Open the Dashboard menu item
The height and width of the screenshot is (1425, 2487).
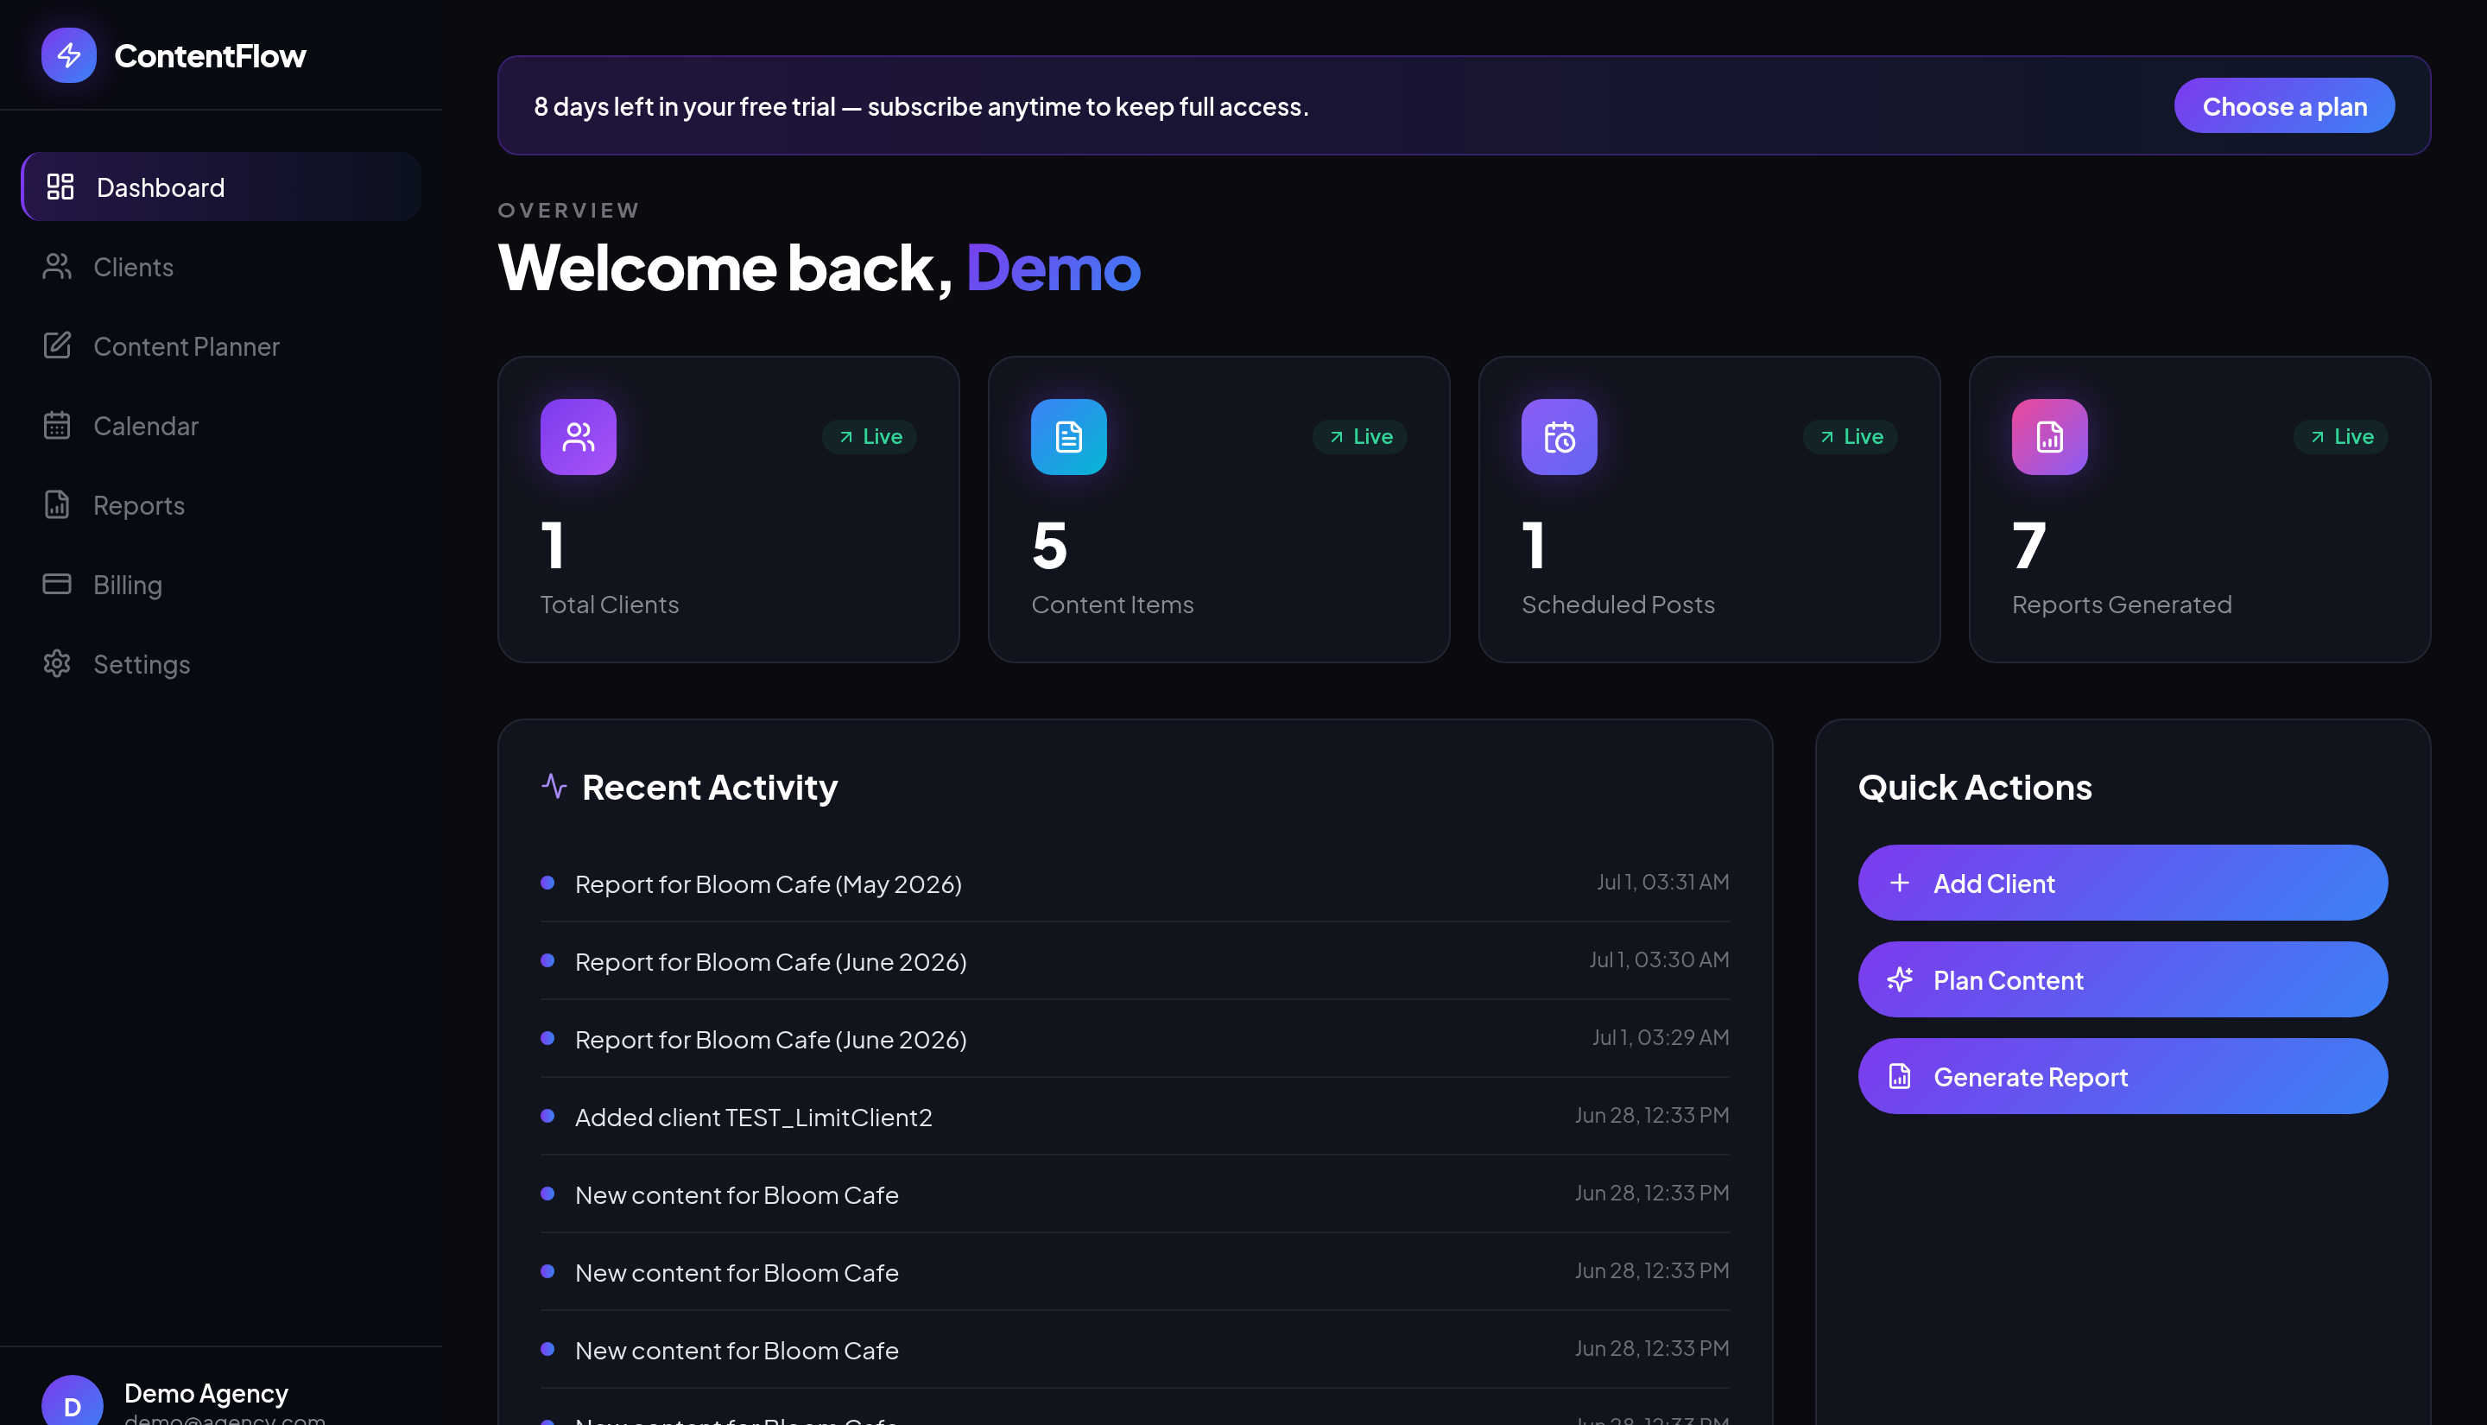point(221,186)
